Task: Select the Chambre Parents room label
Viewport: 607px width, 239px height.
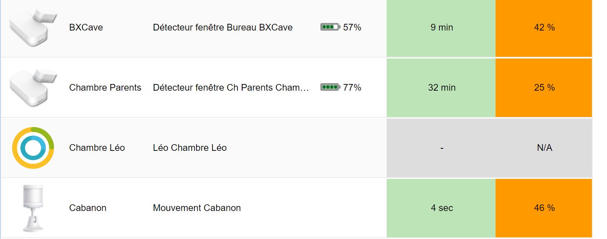Action: (105, 88)
